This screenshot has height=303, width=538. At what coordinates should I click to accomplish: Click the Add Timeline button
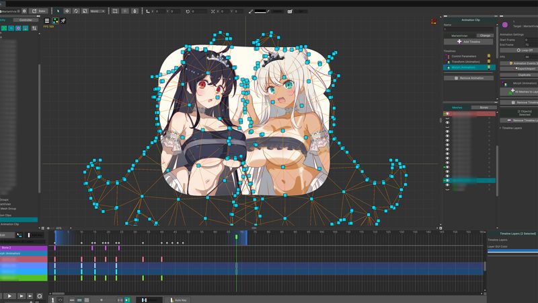pyautogui.click(x=468, y=42)
